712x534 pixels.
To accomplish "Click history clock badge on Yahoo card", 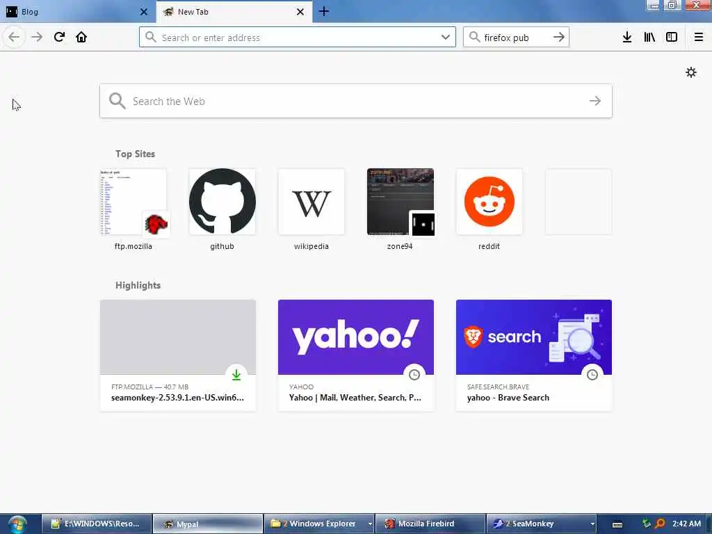I will (x=414, y=375).
